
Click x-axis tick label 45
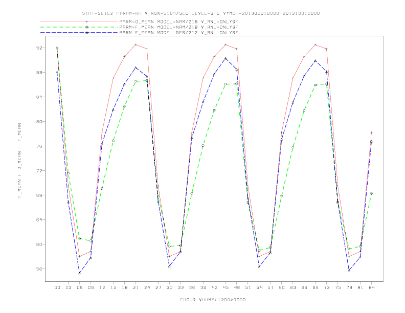(226, 287)
